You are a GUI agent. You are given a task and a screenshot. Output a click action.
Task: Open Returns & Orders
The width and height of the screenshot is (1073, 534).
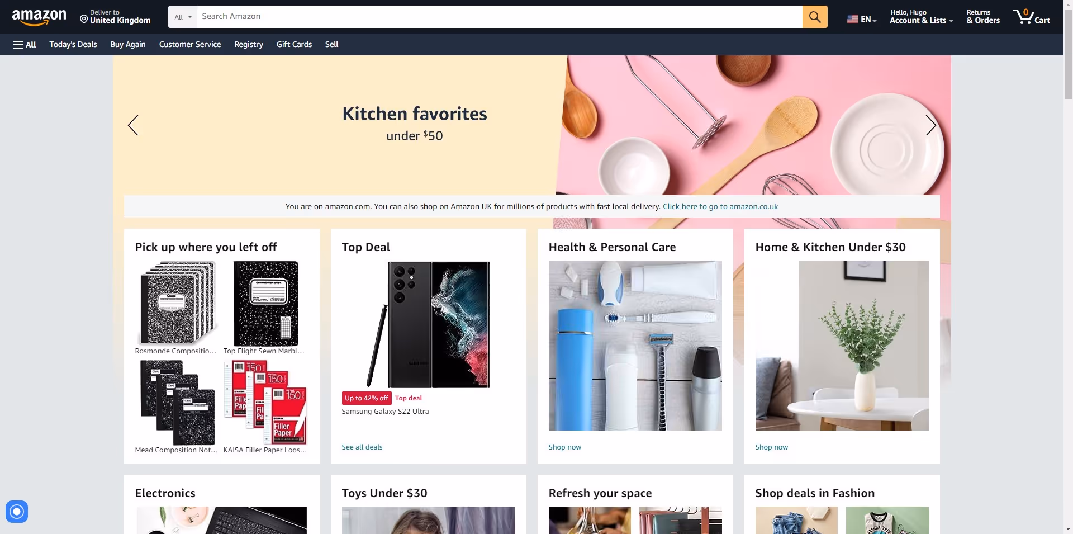coord(983,17)
